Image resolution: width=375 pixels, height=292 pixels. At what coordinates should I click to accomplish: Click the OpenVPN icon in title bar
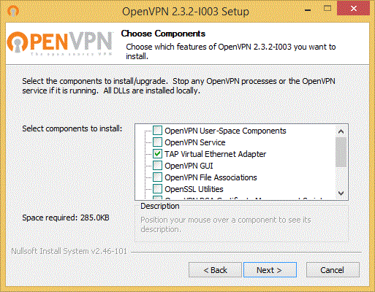click(13, 11)
